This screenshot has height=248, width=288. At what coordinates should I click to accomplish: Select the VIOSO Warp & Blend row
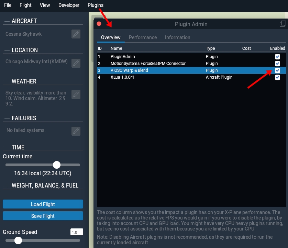click(191, 70)
